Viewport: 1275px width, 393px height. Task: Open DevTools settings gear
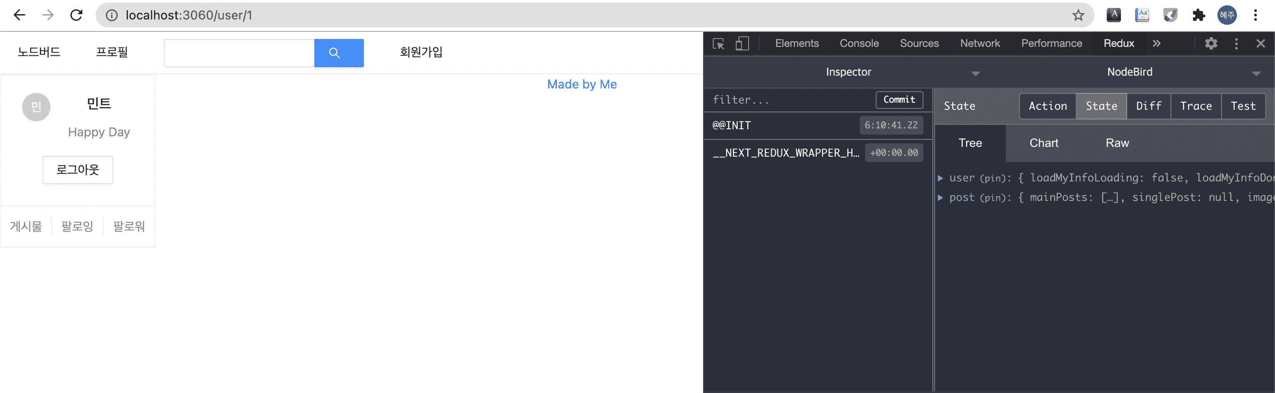[1211, 43]
